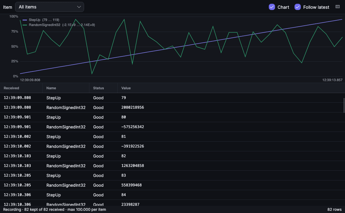345x213 pixels.
Task: Open the column layout icon
Action: [337, 7]
